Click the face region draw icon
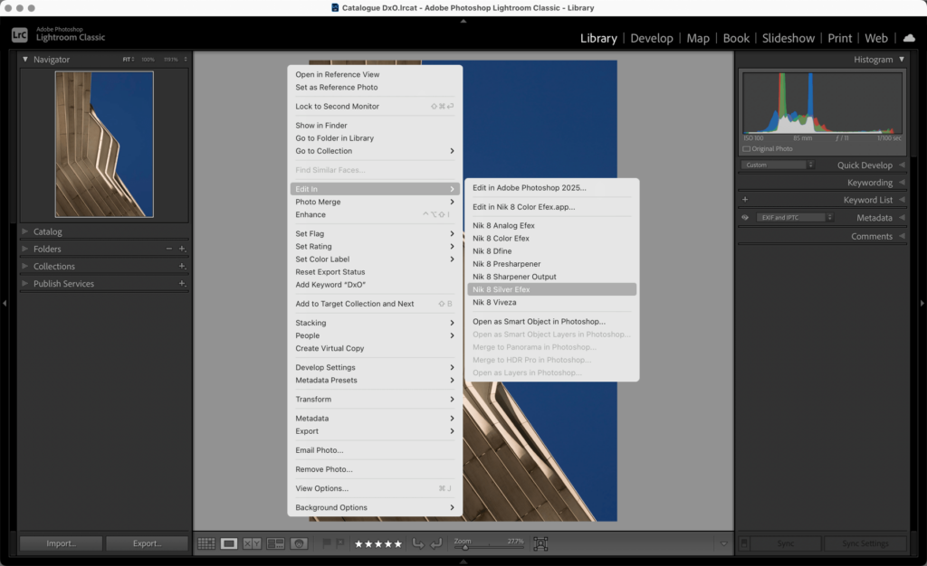Viewport: 927px width, 566px height. [540, 543]
